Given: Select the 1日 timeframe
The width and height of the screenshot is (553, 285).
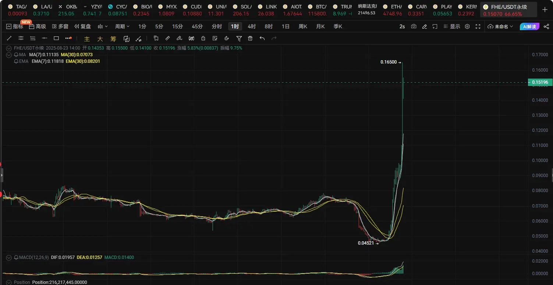Looking at the screenshot, I should [x=285, y=26].
